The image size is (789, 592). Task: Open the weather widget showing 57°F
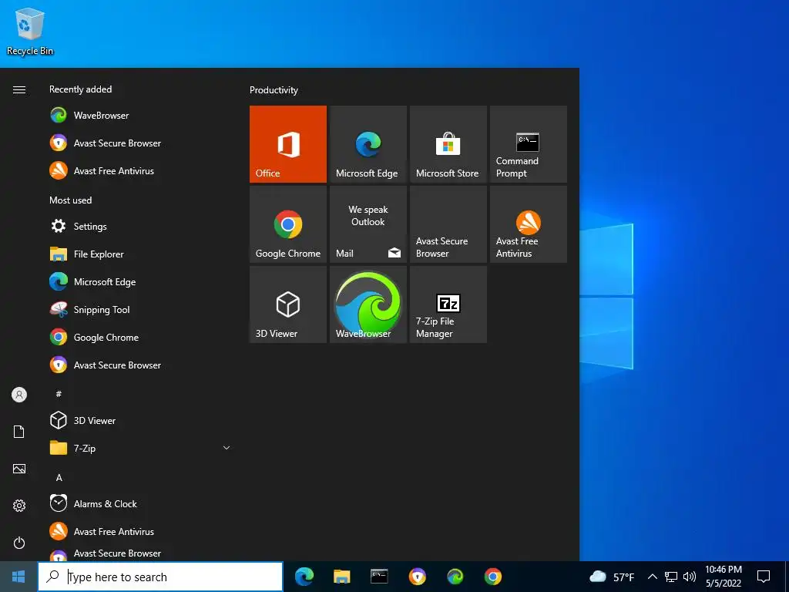coord(612,577)
